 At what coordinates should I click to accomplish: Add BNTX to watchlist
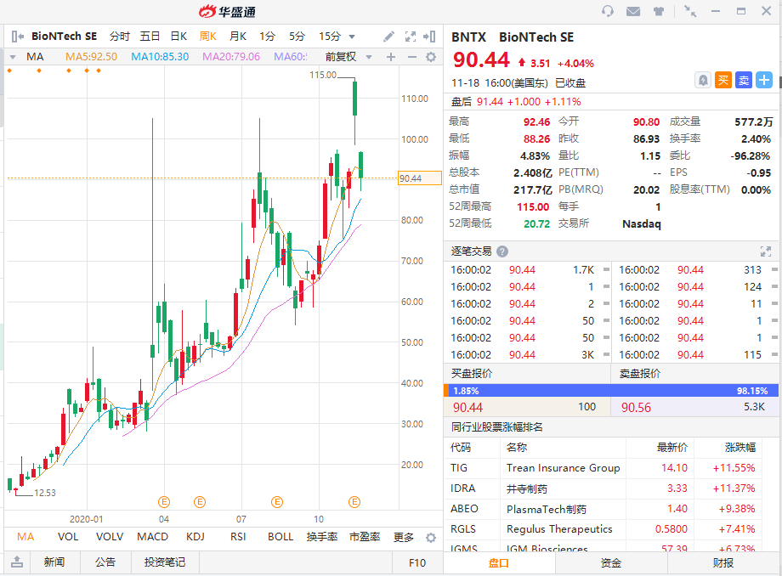[764, 80]
